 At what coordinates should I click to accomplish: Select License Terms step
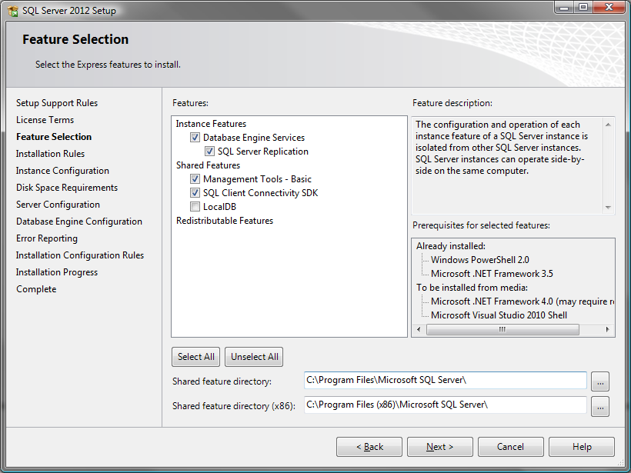(45, 120)
